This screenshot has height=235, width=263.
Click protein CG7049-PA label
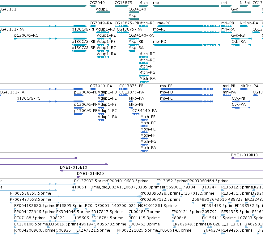tap(101, 86)
